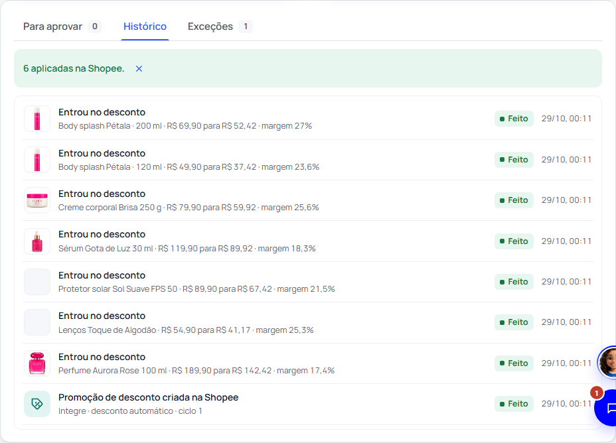Image resolution: width=616 pixels, height=443 pixels.
Task: Click the Lenços Toque de Algodão placeholder image
Action: pos(37,322)
